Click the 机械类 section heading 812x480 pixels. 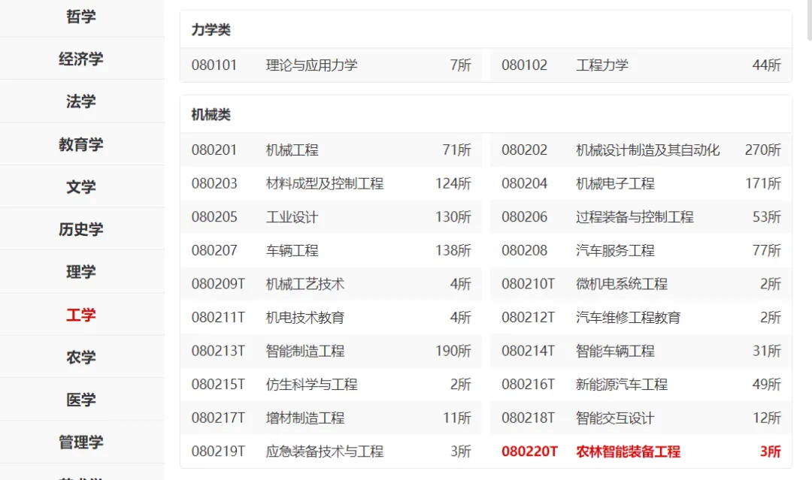point(211,115)
